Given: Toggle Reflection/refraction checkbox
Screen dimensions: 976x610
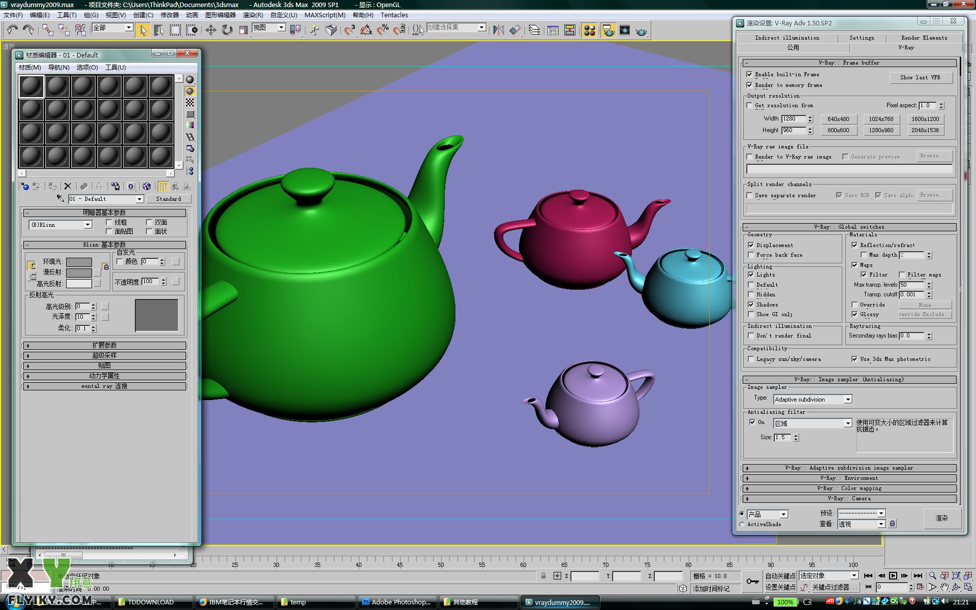Looking at the screenshot, I should pyautogui.click(x=855, y=245).
